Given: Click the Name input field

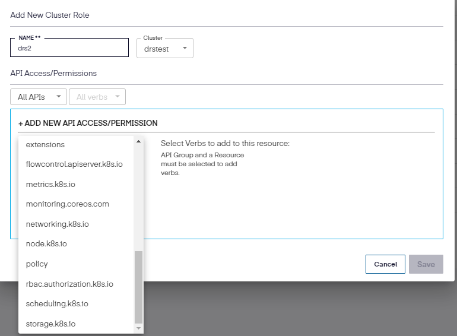Looking at the screenshot, I should coord(69,49).
